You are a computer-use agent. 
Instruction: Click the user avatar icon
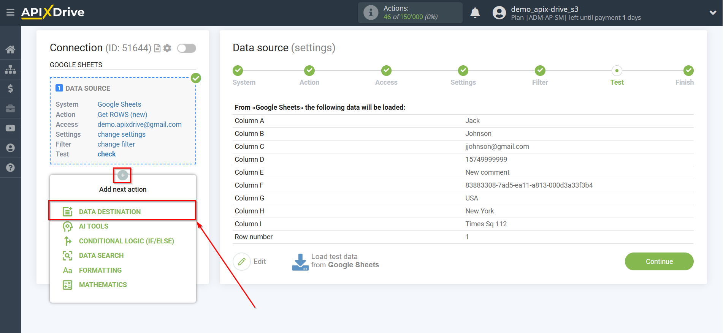pyautogui.click(x=499, y=13)
